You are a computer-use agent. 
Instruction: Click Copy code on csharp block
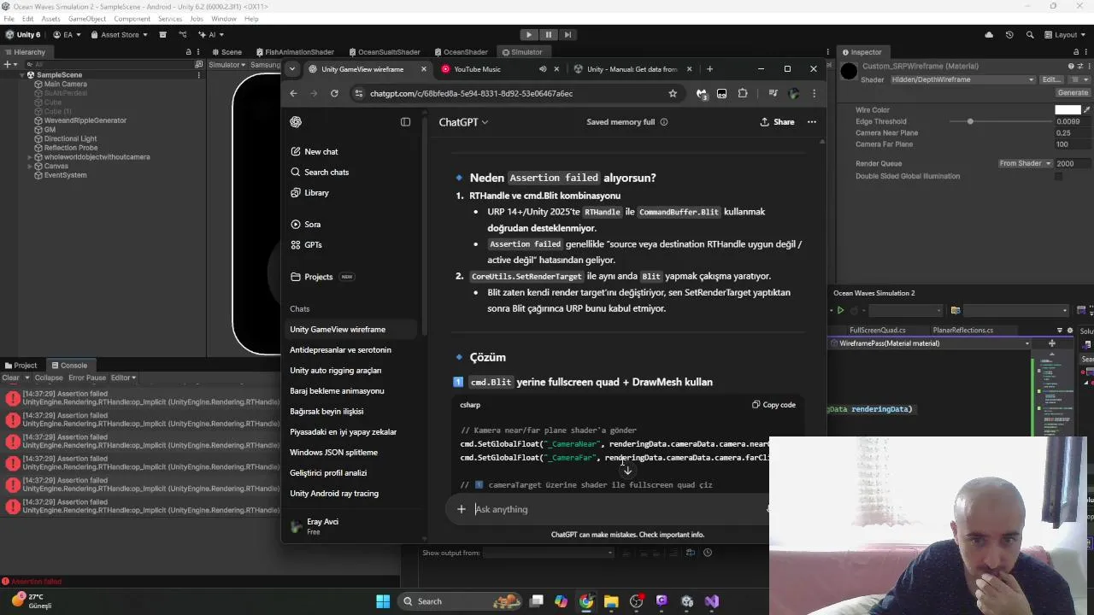tap(773, 405)
